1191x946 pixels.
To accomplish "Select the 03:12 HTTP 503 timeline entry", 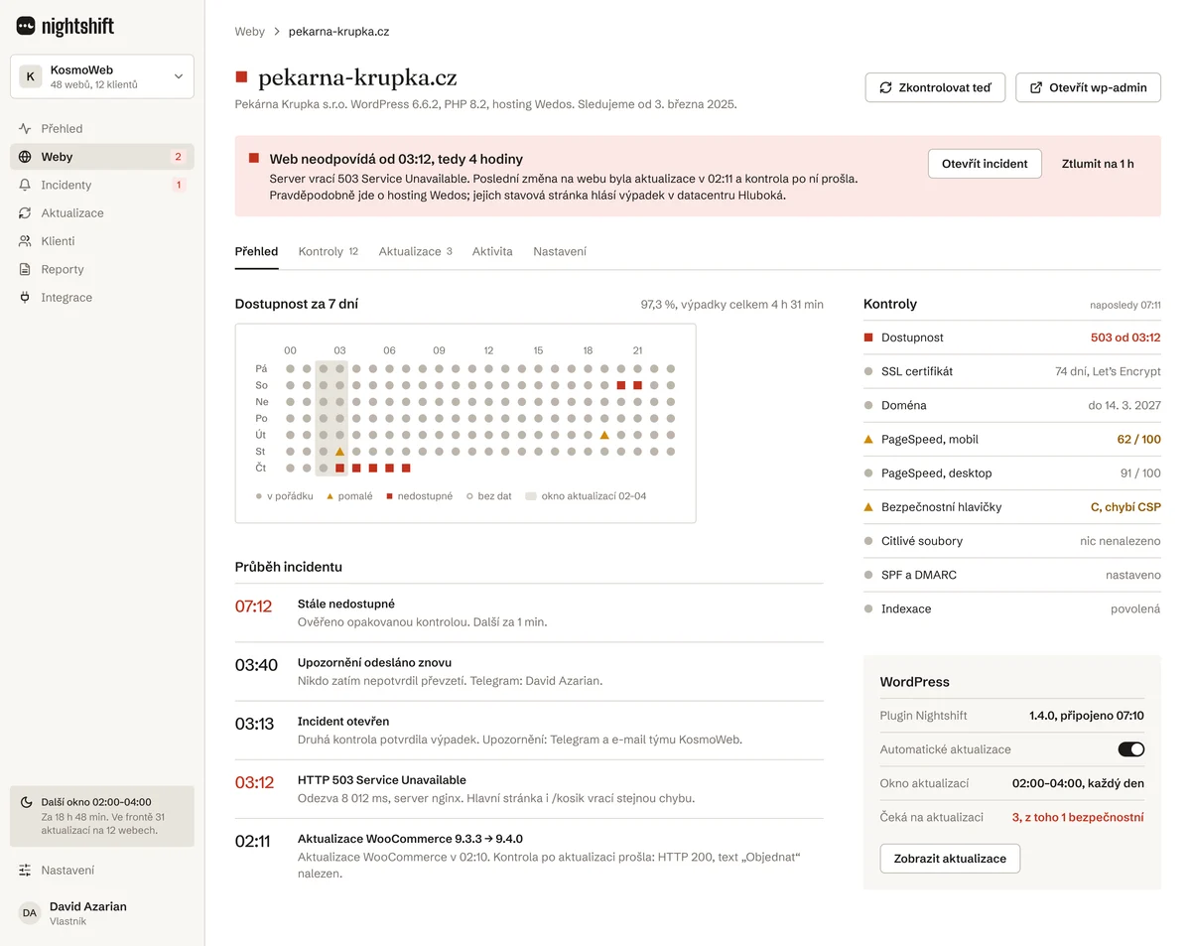I will [x=529, y=789].
